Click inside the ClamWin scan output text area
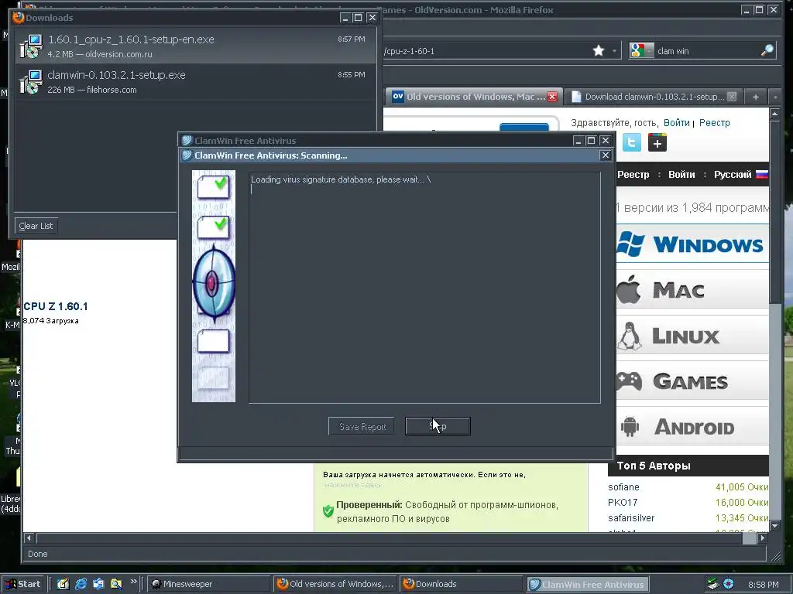 point(425,288)
